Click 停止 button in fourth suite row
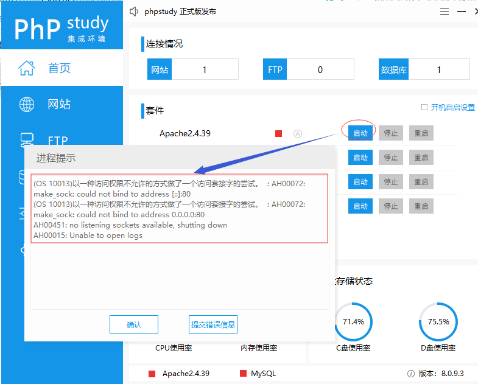Image resolution: width=478 pixels, height=384 pixels. (391, 206)
